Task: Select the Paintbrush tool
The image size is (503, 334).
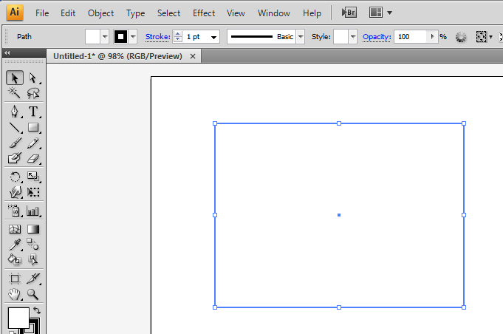Action: pyautogui.click(x=15, y=143)
